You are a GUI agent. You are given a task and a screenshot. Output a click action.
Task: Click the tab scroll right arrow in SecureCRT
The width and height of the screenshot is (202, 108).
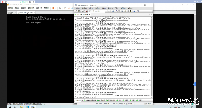(x=151, y=14)
